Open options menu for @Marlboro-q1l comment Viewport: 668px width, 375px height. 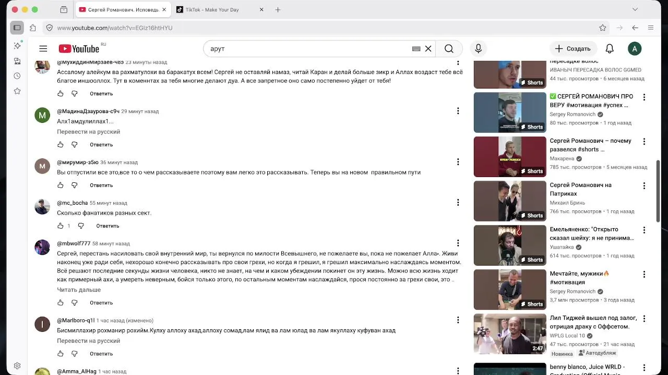click(x=458, y=320)
